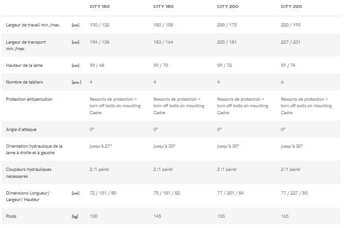Select the [pcs.] unit label
The width and height of the screenshot is (346, 228).
click(76, 83)
